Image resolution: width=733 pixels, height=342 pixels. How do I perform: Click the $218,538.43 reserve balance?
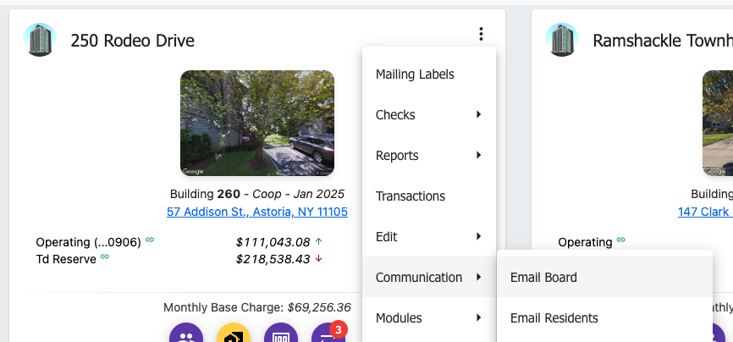click(273, 259)
